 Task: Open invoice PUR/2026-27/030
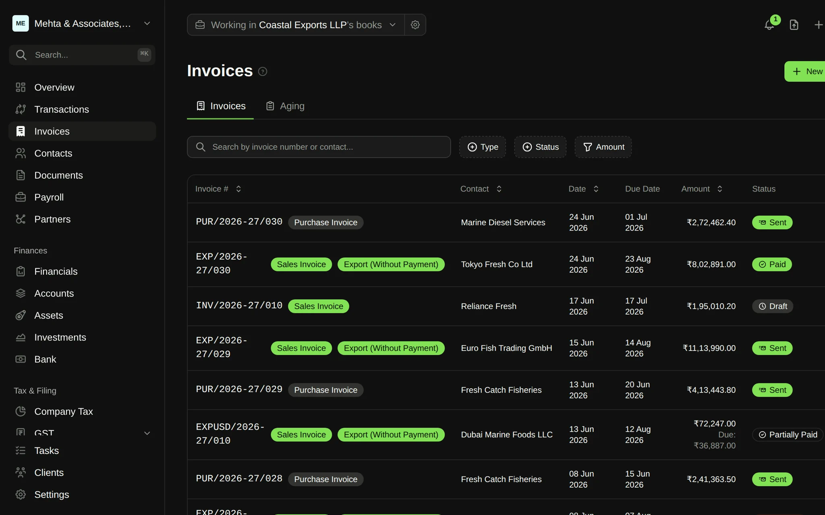pos(239,222)
